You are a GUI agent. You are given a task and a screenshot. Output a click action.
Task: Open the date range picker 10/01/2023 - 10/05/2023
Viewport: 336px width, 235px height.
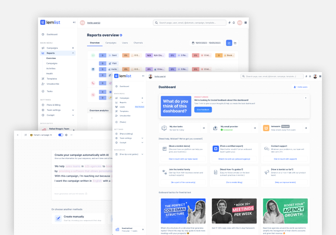[206, 43]
